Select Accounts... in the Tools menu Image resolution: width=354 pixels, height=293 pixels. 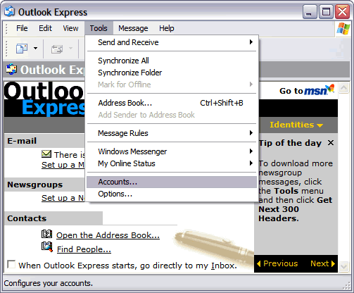pos(172,182)
